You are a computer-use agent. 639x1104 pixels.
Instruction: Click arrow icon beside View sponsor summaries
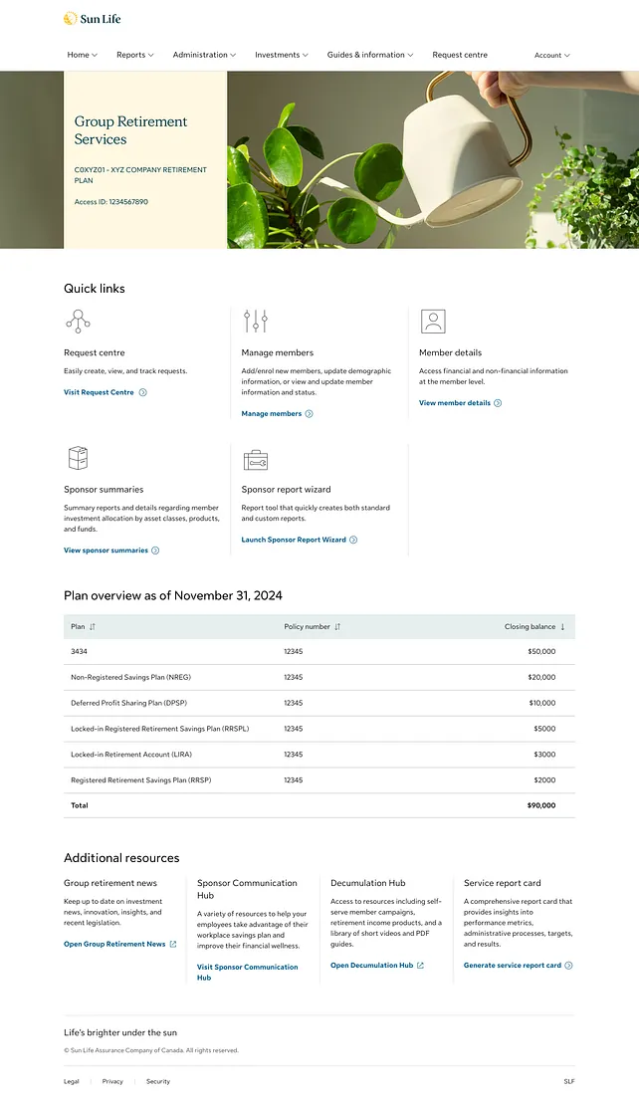point(155,551)
